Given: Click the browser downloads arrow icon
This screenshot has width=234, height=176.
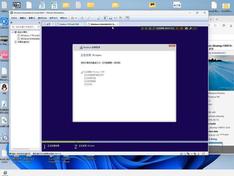Looking at the screenshot, I should 231,26.
